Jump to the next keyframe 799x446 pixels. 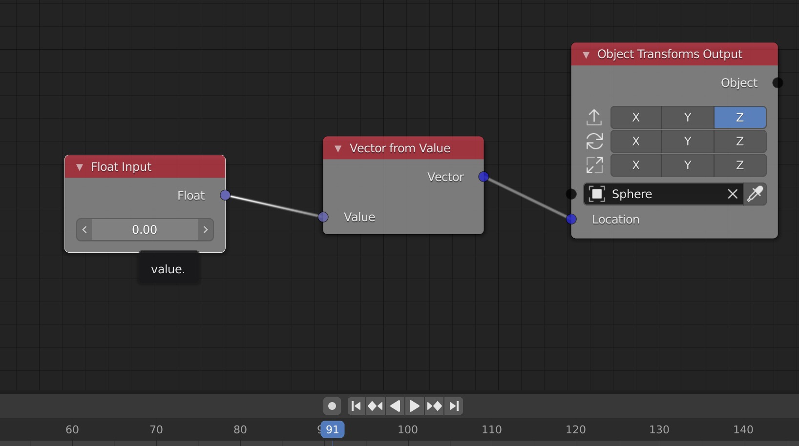(434, 406)
